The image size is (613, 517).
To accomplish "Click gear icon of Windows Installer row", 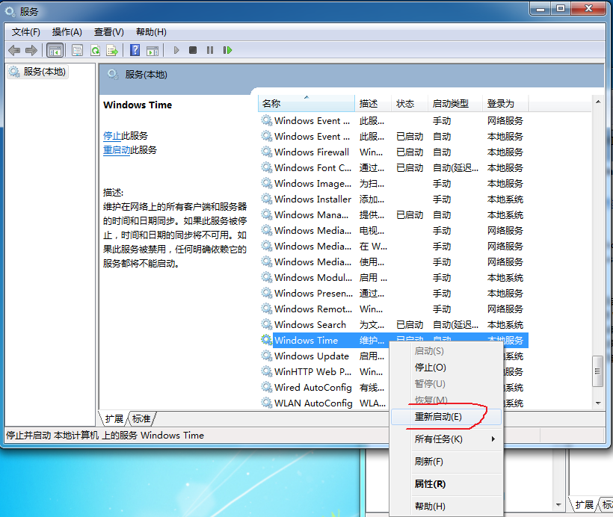I will pyautogui.click(x=267, y=199).
